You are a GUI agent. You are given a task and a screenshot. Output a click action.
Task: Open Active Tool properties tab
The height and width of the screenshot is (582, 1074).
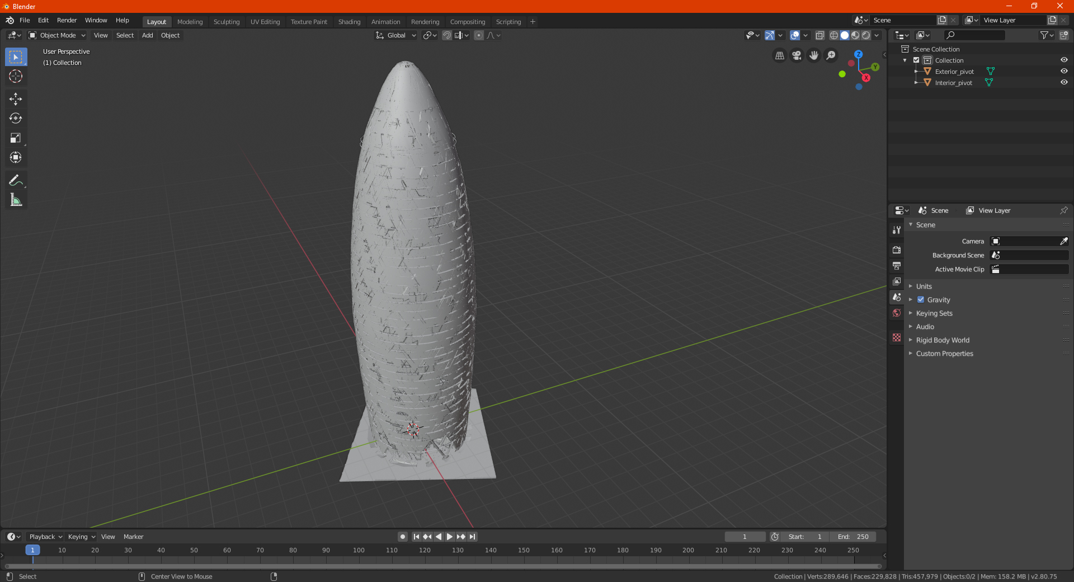(x=897, y=230)
